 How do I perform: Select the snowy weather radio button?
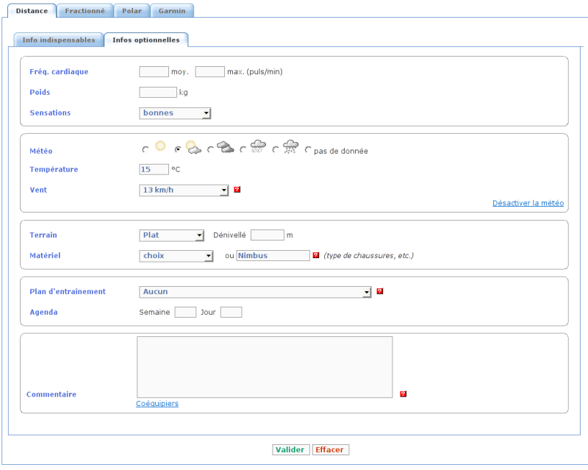click(x=276, y=149)
